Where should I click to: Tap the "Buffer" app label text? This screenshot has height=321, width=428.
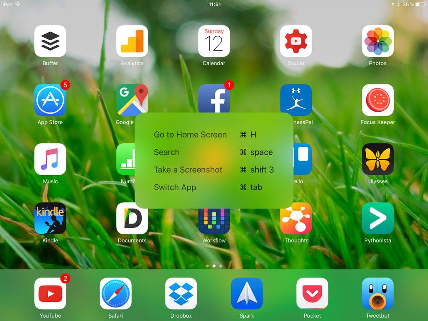coord(50,64)
